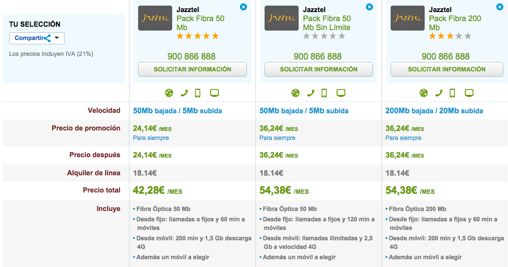Click Jazztel logo of Pack Fibra 50 Mb

tap(155, 18)
